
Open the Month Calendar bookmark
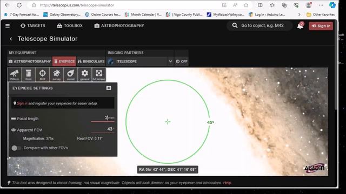(x=143, y=15)
